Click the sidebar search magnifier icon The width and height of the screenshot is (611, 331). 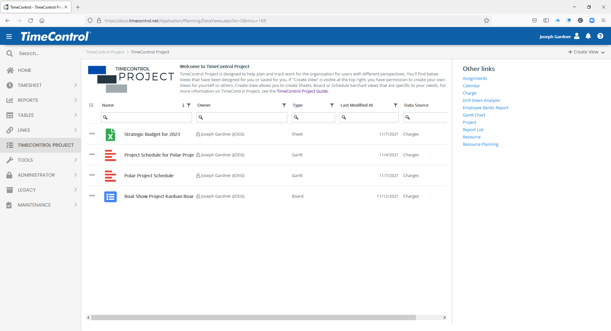tap(10, 53)
